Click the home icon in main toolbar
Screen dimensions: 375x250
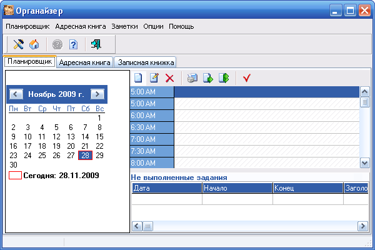(x=34, y=44)
